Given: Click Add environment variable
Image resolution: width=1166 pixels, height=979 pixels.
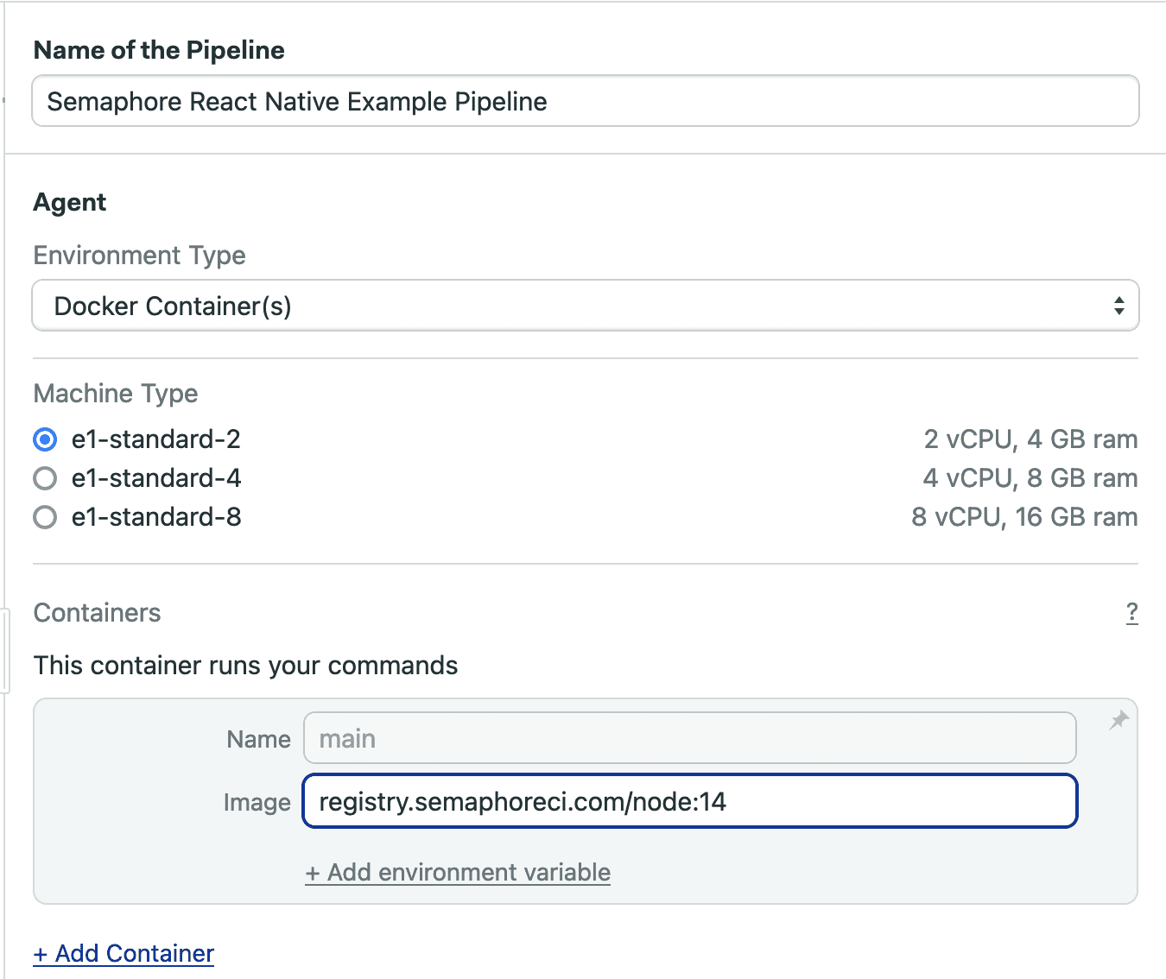Looking at the screenshot, I should tap(457, 872).
